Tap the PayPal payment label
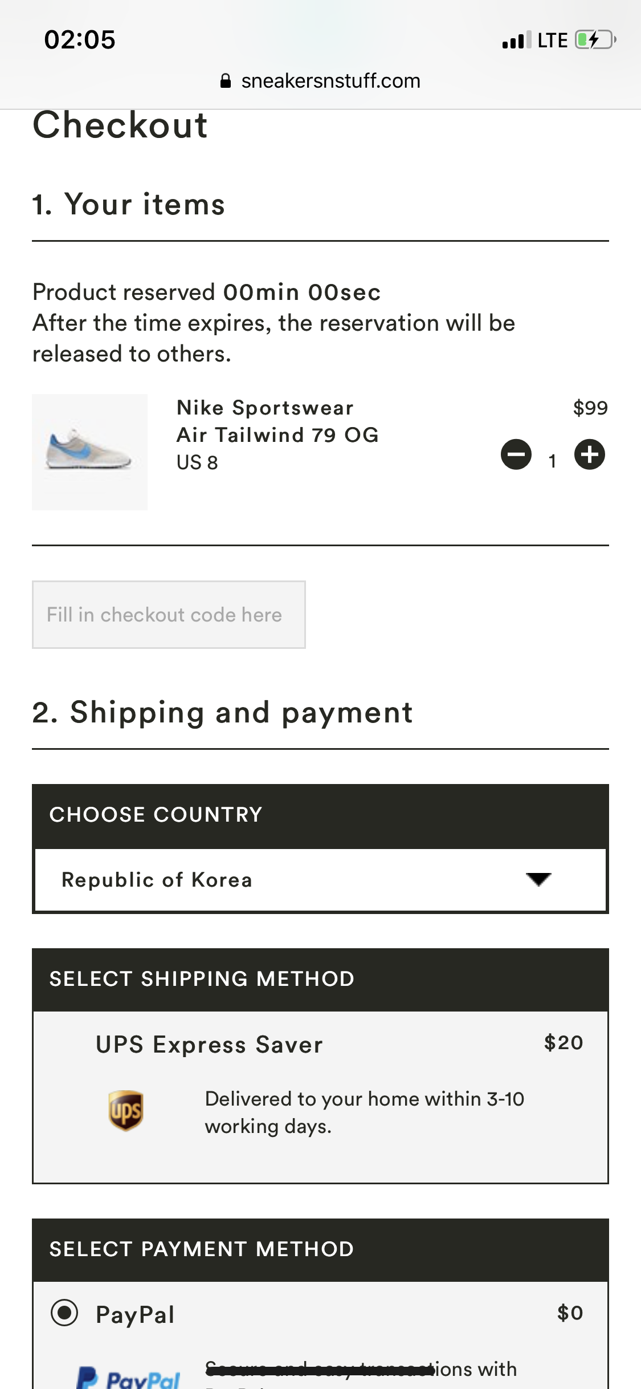641x1389 pixels. click(135, 1314)
